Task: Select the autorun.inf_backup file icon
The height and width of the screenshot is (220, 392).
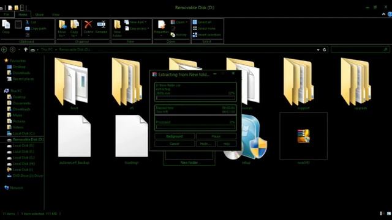Action: pyautogui.click(x=74, y=136)
